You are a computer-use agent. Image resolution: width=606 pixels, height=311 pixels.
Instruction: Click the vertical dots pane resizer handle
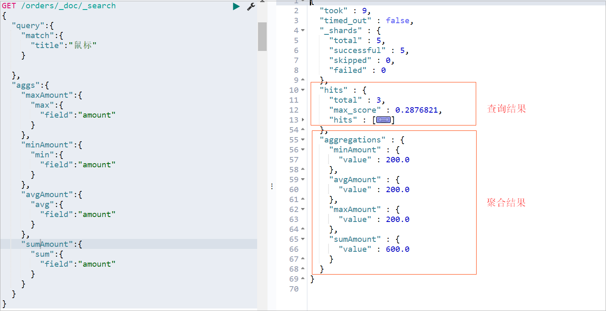coord(272,186)
